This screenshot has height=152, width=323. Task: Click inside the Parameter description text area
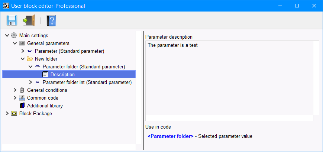(x=229, y=78)
